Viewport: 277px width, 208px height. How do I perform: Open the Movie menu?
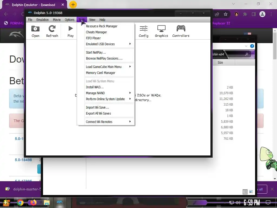coord(57,19)
